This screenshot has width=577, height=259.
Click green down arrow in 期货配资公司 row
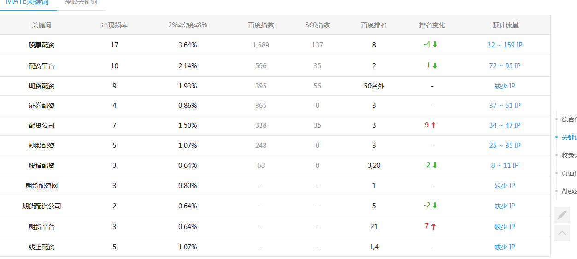(435, 206)
